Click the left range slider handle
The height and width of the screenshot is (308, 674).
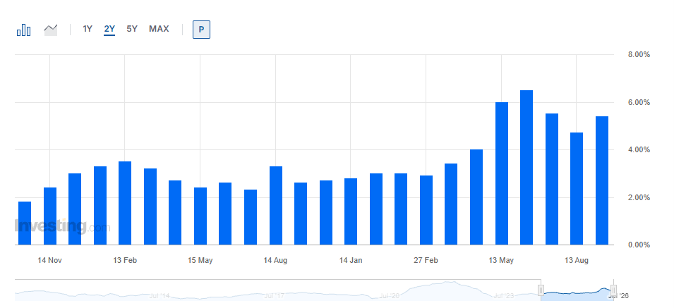(x=541, y=290)
